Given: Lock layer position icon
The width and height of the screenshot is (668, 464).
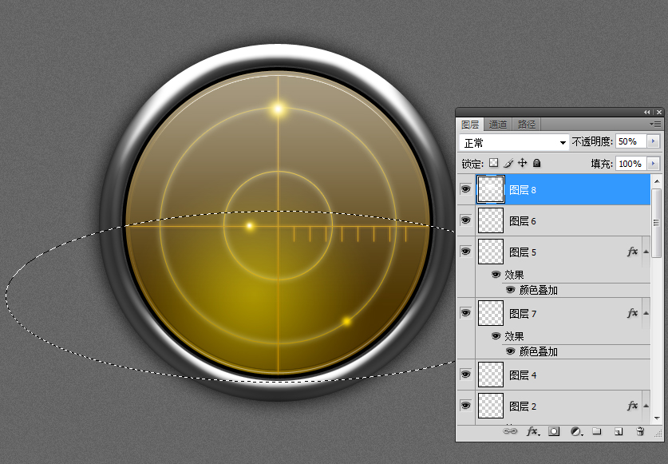Looking at the screenshot, I should pos(522,163).
